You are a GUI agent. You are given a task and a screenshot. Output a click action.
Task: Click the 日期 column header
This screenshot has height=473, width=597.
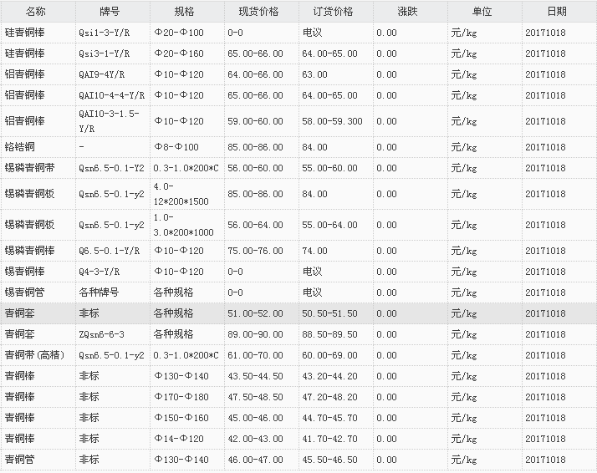click(x=556, y=12)
